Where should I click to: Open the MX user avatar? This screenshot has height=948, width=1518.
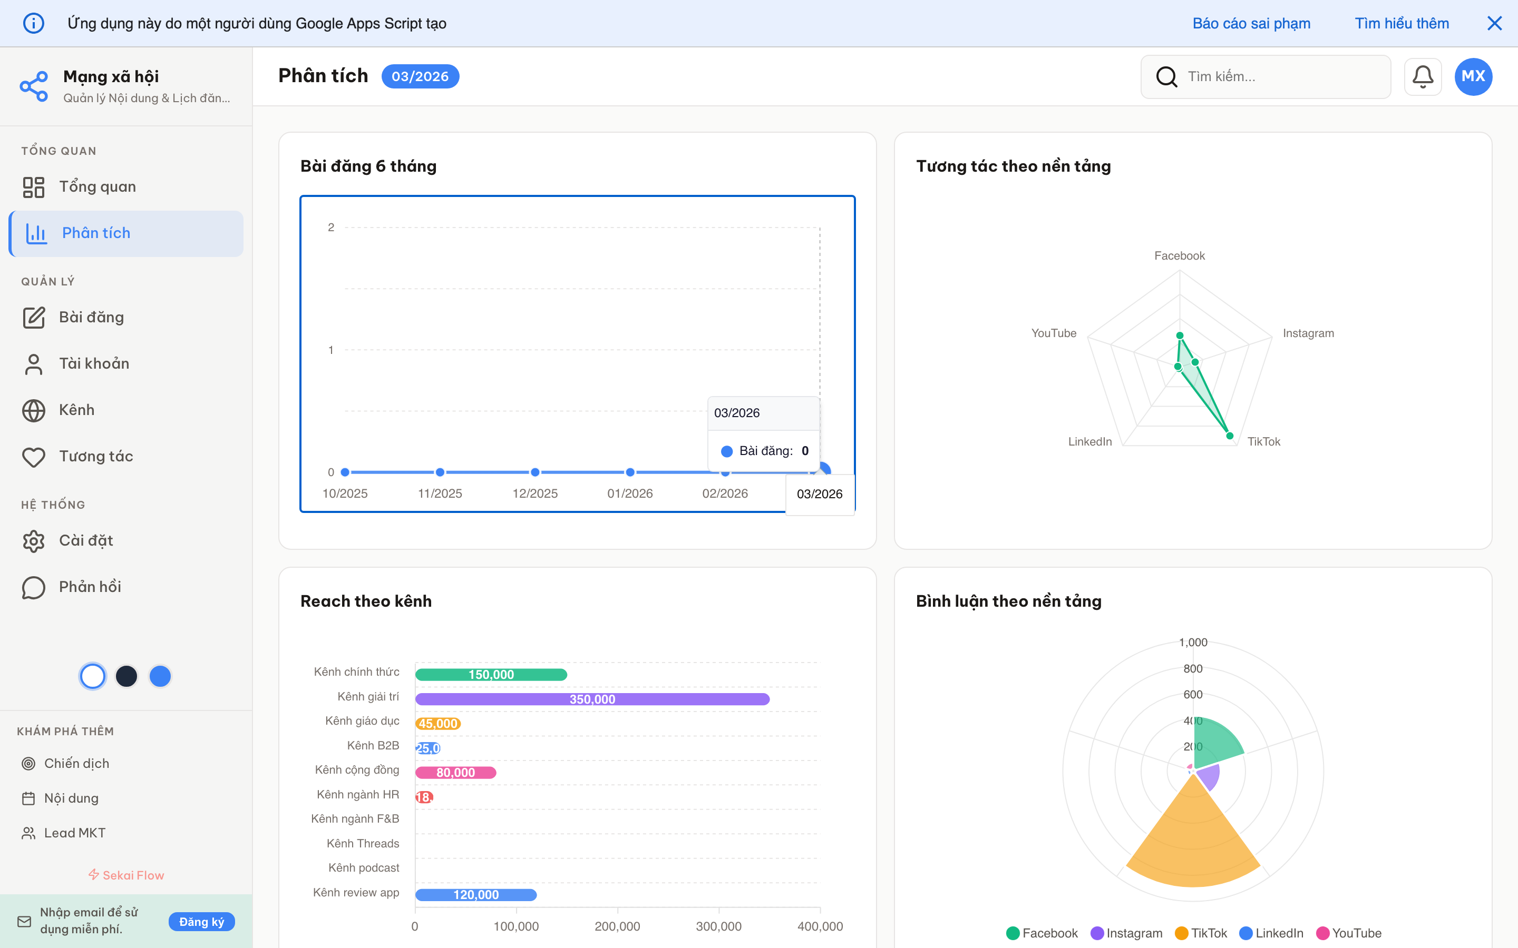1473,76
